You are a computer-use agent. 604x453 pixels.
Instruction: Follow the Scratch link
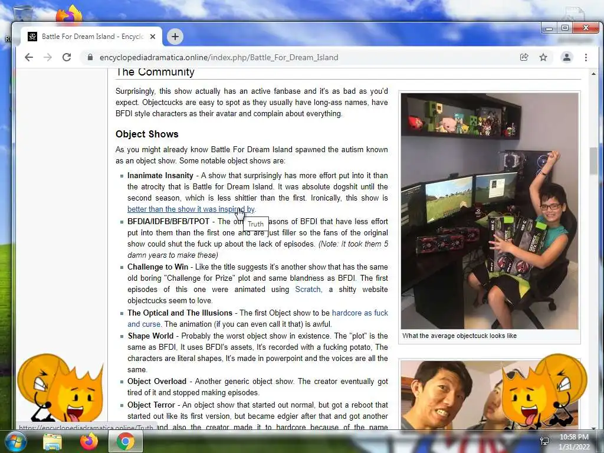tap(308, 289)
